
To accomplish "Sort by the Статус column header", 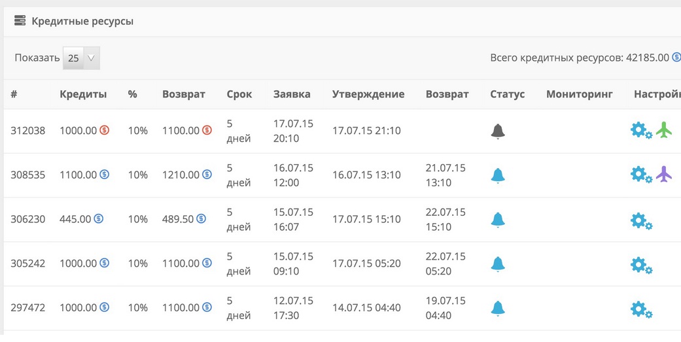I will click(507, 94).
